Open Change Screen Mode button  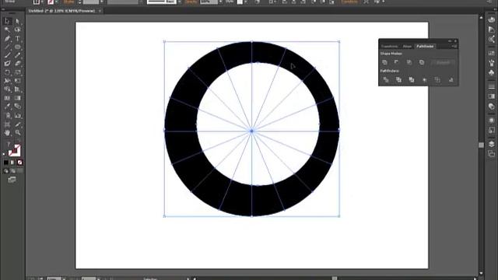12,180
